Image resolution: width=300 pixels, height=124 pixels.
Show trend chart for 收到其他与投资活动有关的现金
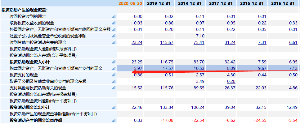[114, 42]
